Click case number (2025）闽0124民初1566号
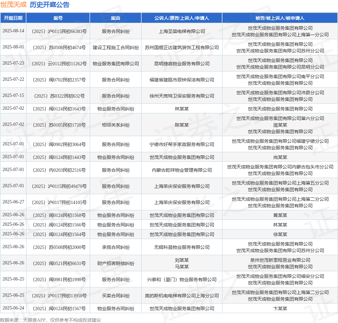Screen dimensions: 338x323 tap(59, 225)
